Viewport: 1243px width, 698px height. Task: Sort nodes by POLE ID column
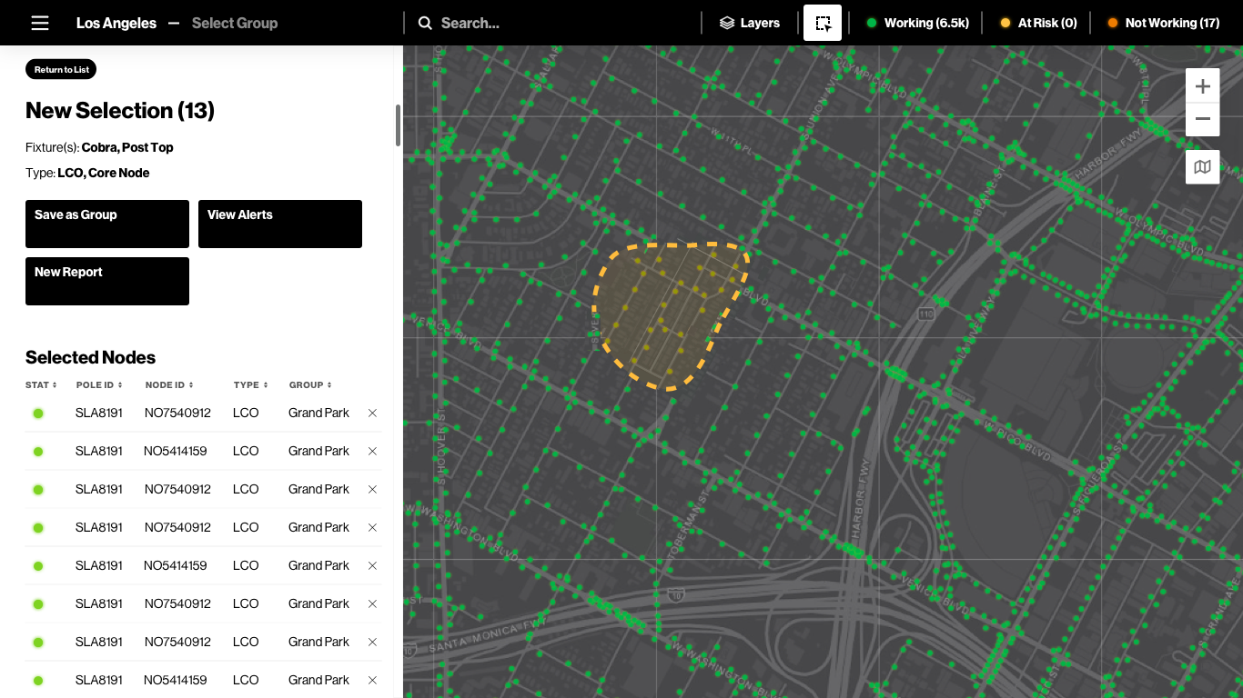click(x=99, y=385)
